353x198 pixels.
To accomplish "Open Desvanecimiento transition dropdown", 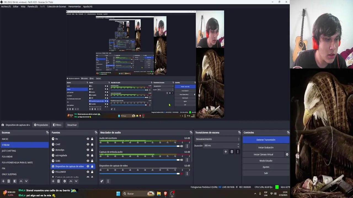I will click(x=217, y=139).
